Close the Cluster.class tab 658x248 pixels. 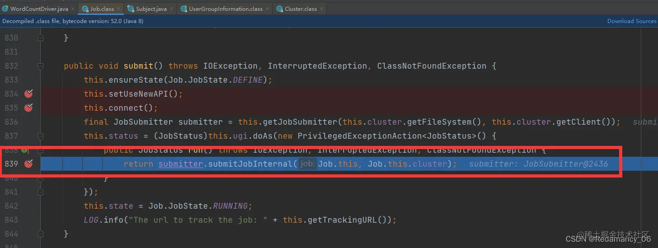click(322, 9)
